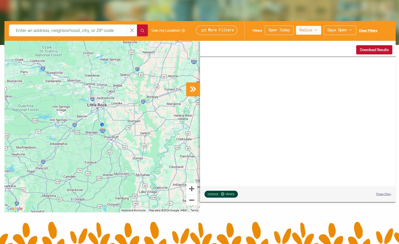Open map Keyboard shortcuts

[133, 210]
